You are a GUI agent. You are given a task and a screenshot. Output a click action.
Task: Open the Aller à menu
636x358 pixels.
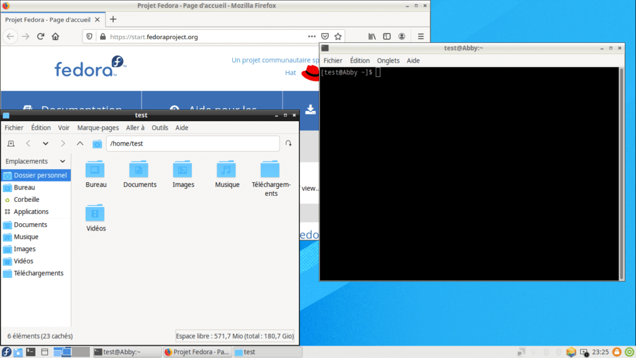(x=135, y=127)
